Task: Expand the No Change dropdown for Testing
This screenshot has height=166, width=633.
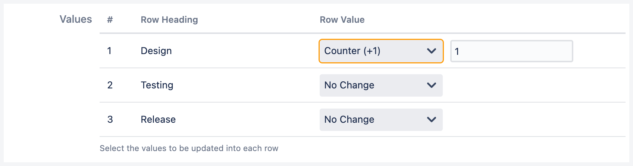Action: coord(373,85)
